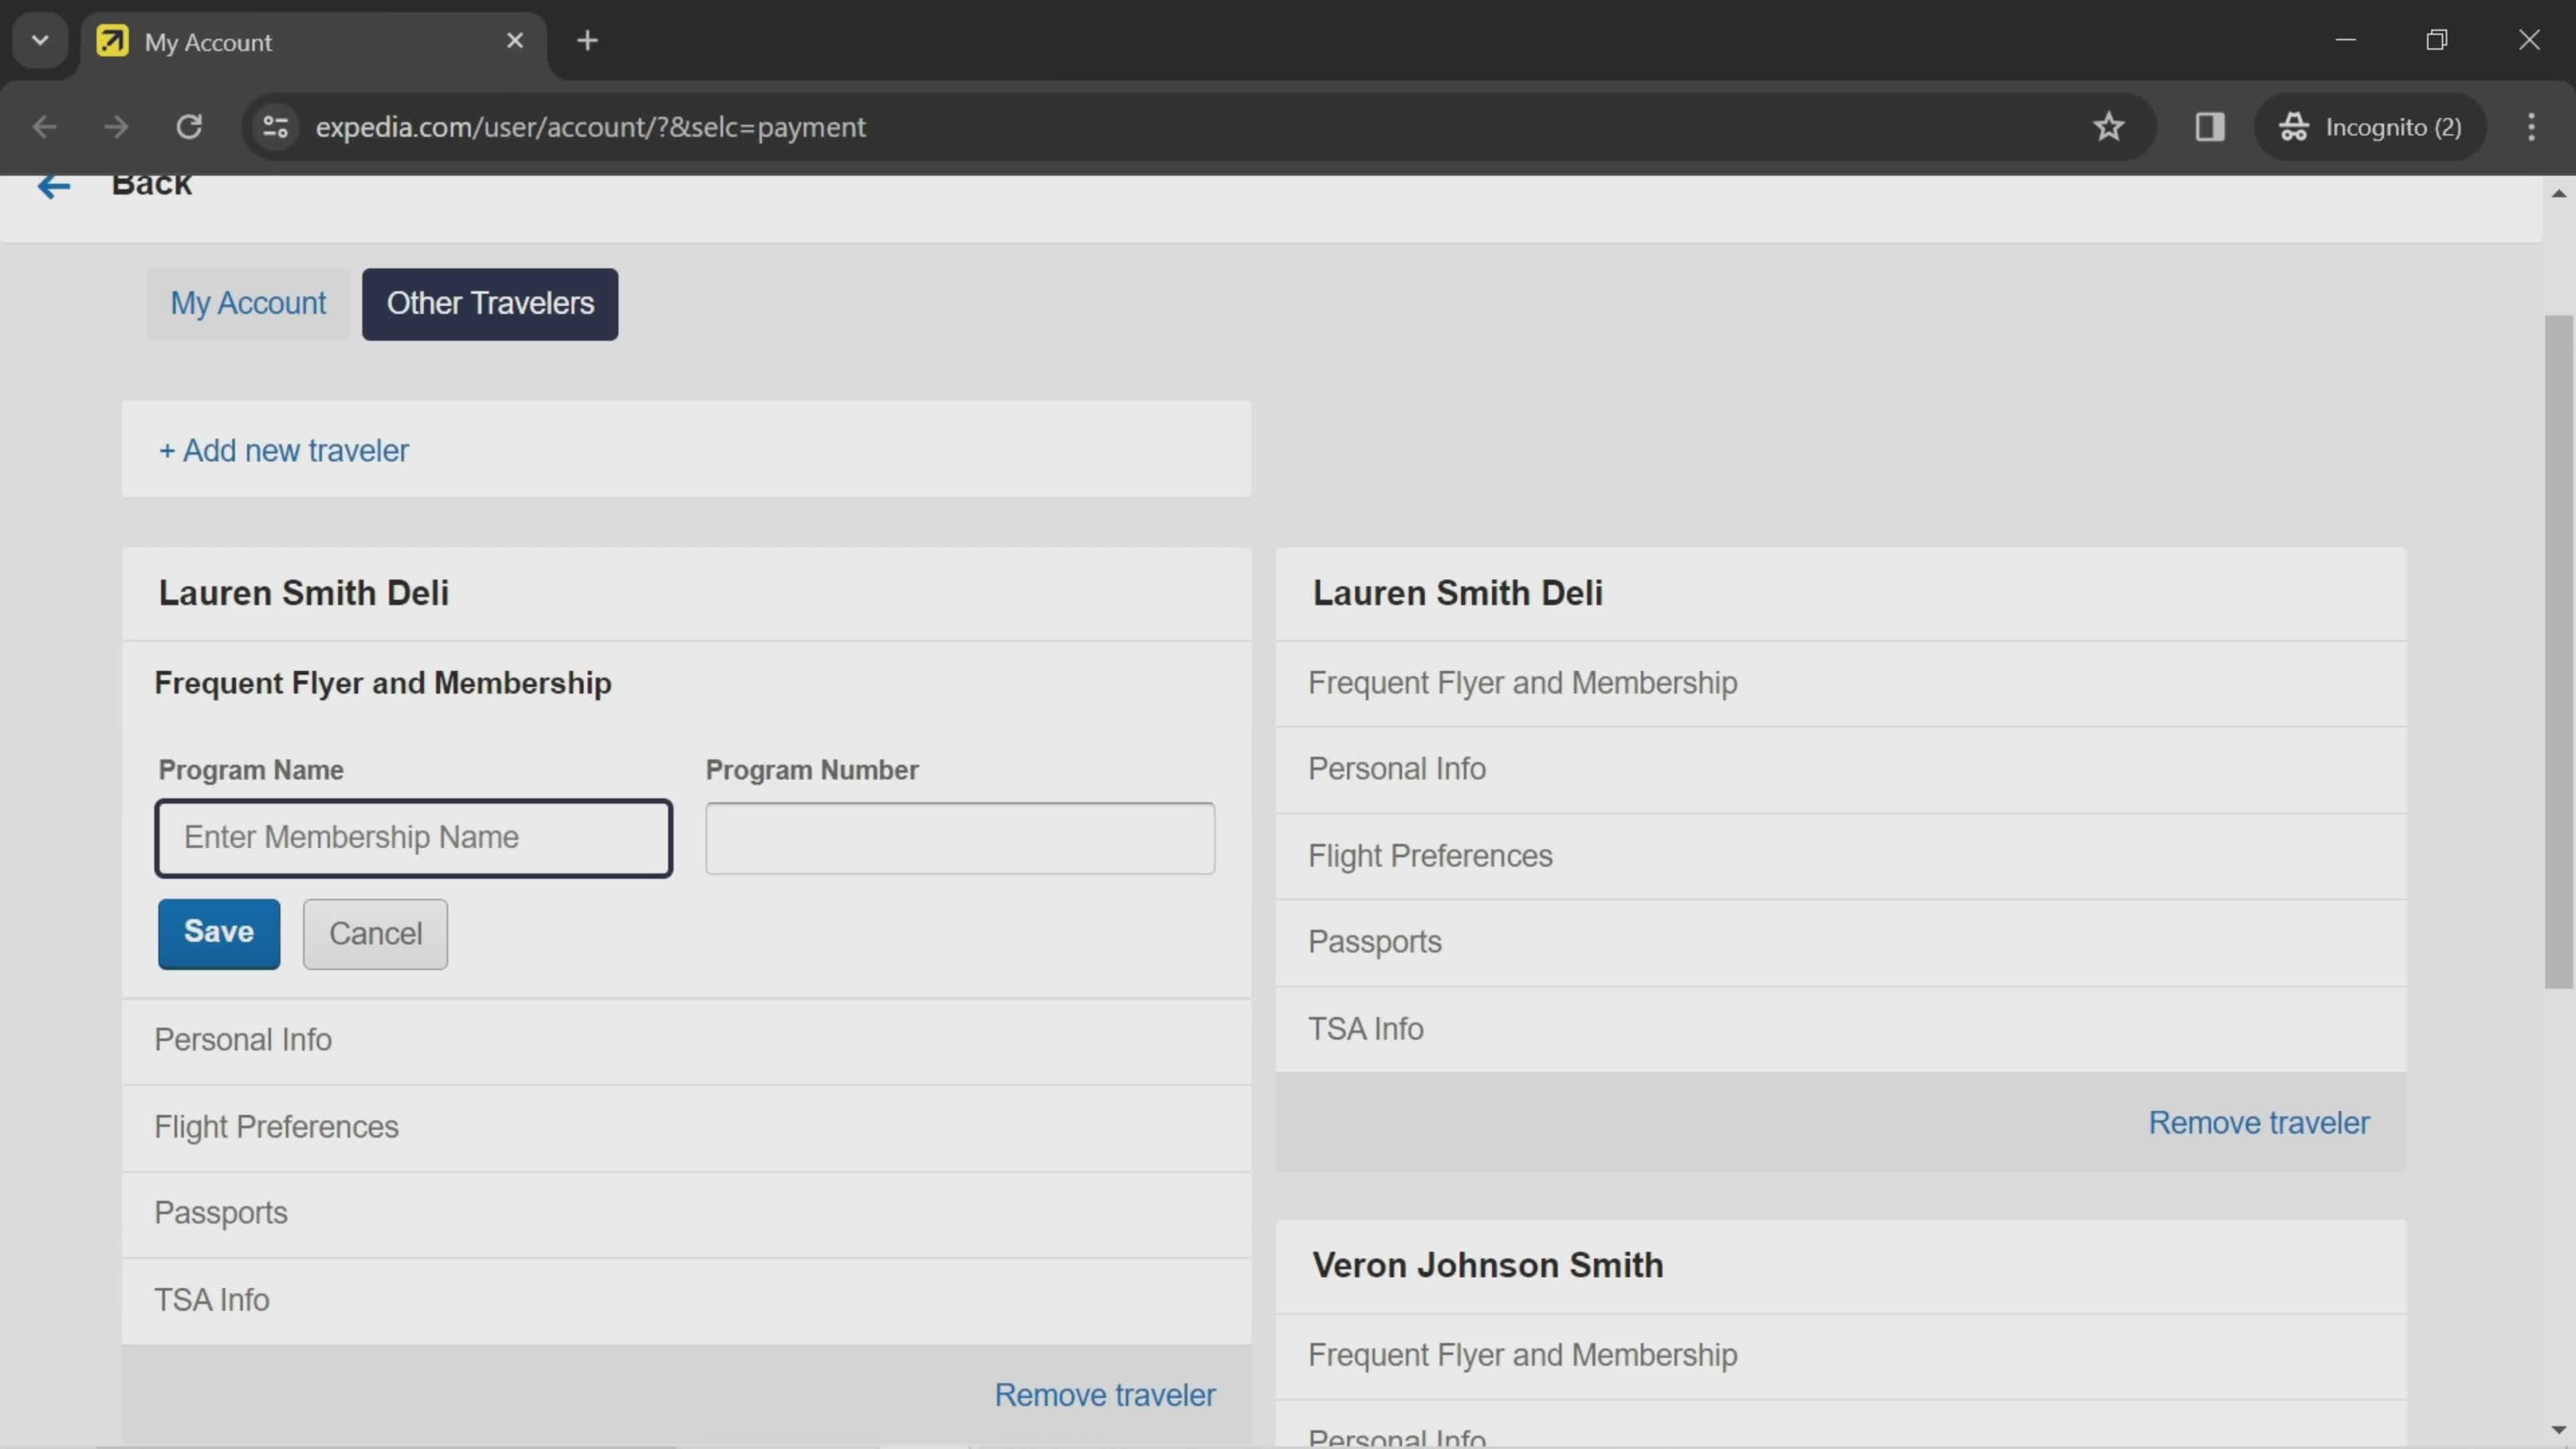Click the Program Name input field
Screen dimensions: 2576x1449
pos(414,837)
